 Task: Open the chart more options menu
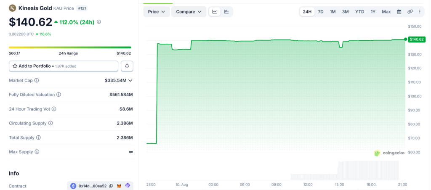click(x=420, y=11)
